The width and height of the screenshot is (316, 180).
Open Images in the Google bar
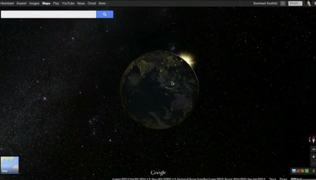(x=34, y=3)
